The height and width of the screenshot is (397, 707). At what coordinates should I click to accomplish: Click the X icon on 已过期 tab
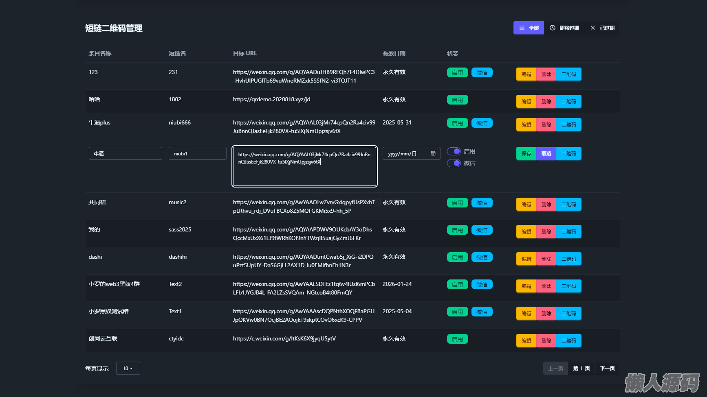(x=593, y=28)
